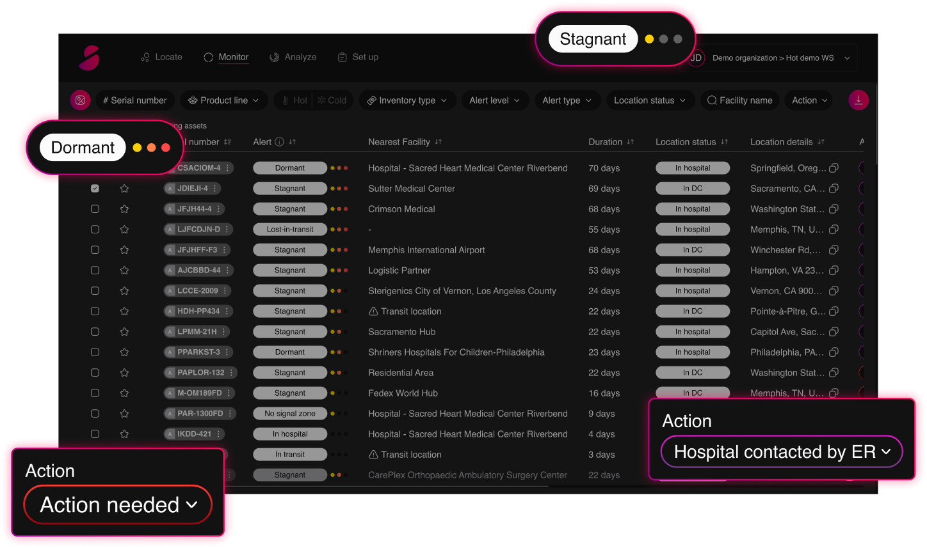Switch to the Analyze tab
The image size is (927, 548).
coord(293,57)
